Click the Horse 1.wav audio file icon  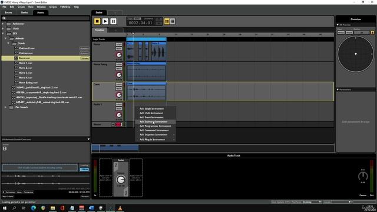[16, 63]
